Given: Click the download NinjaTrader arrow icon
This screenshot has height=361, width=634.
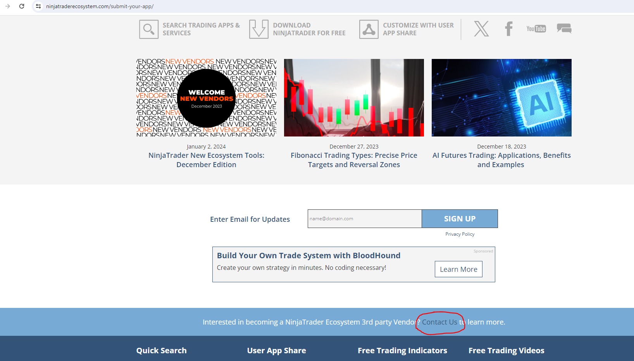Looking at the screenshot, I should (259, 29).
